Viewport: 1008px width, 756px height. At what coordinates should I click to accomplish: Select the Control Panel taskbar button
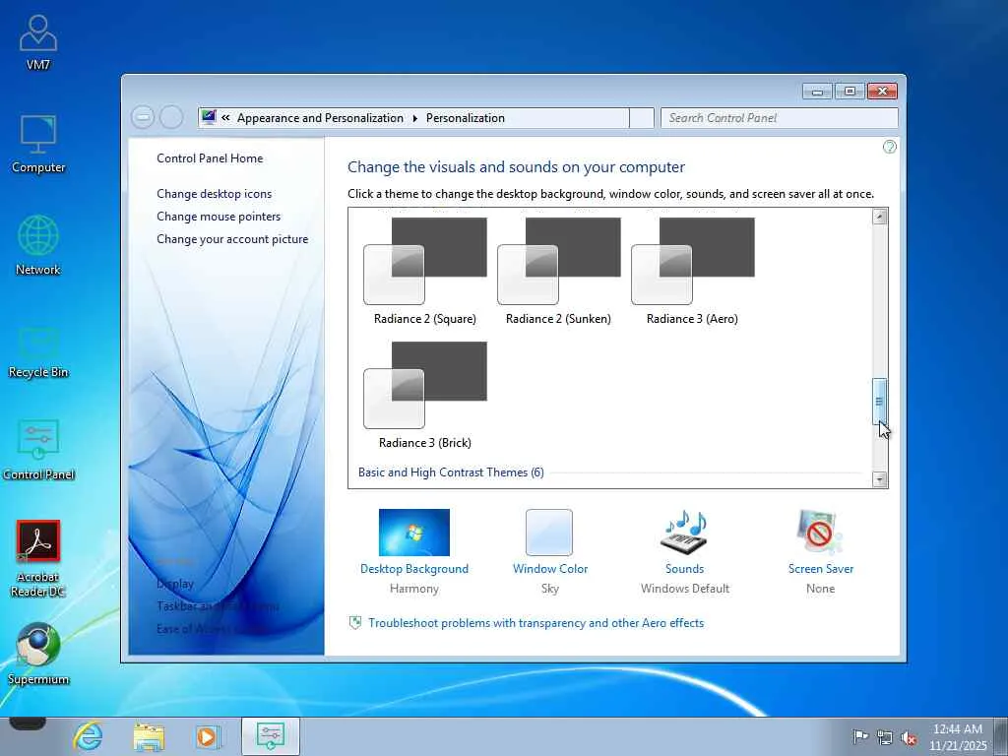(270, 736)
